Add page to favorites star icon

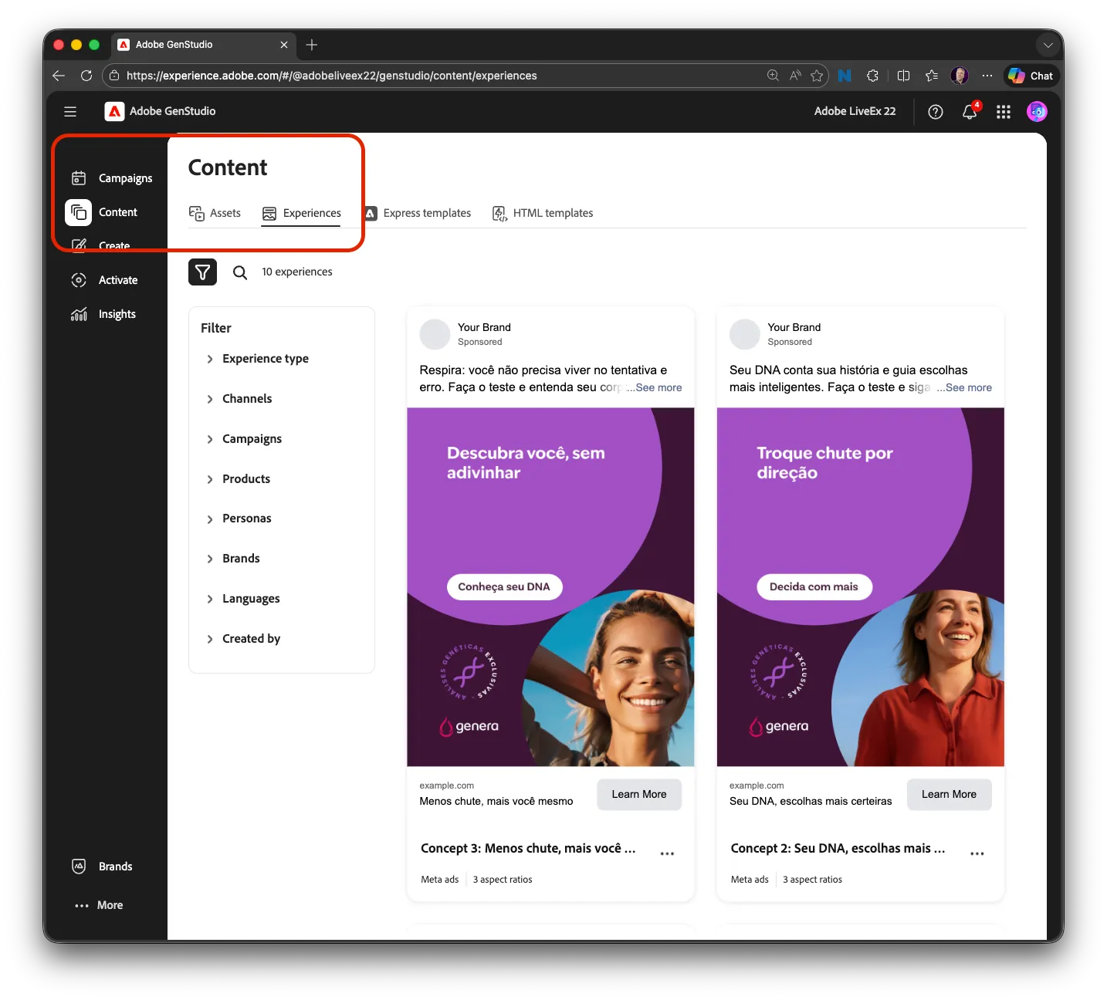[817, 76]
